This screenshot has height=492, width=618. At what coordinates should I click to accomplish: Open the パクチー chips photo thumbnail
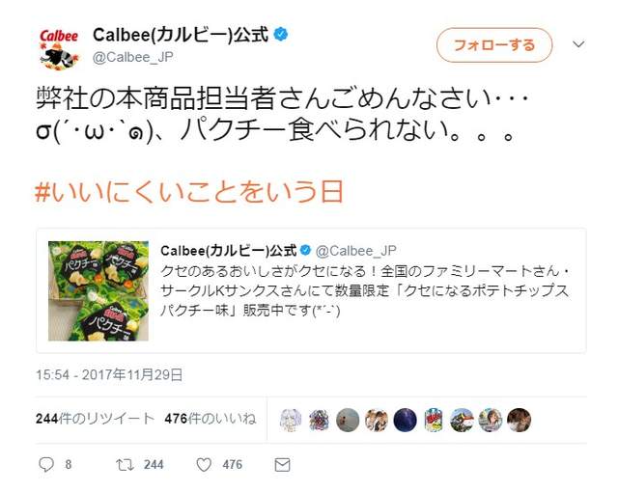tap(98, 291)
